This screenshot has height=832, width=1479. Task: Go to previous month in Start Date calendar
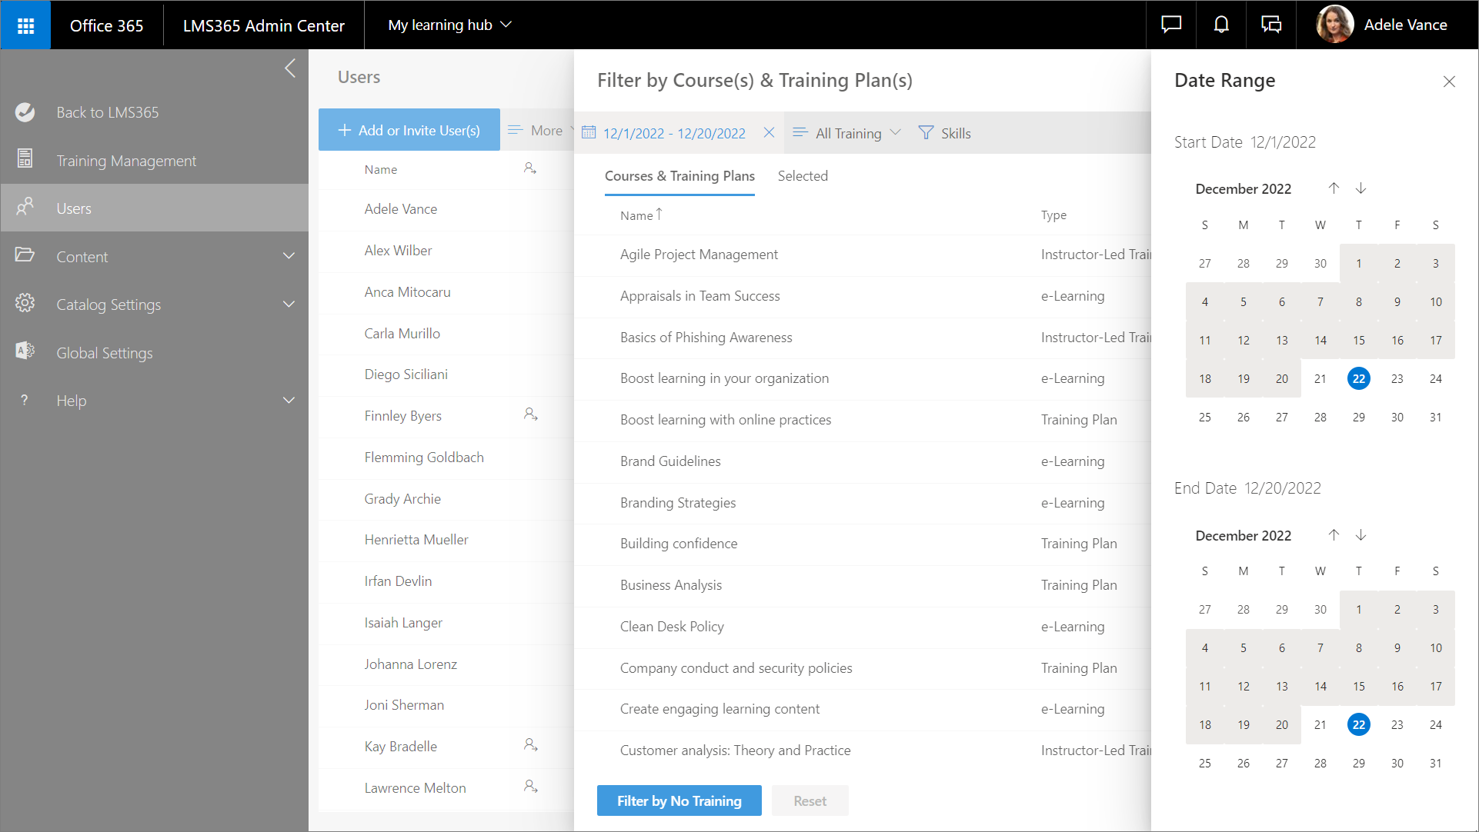(1334, 188)
